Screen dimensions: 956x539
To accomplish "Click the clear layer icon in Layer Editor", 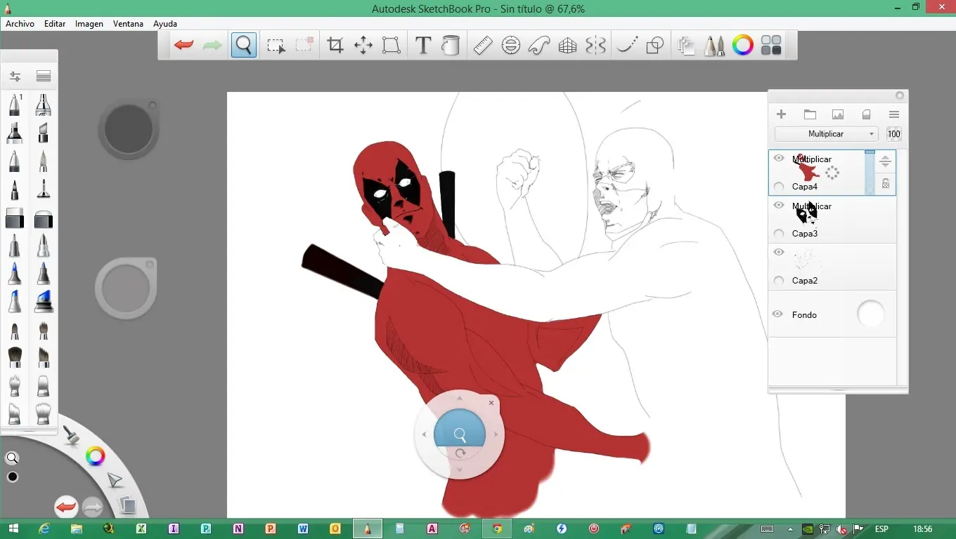I will (x=866, y=114).
